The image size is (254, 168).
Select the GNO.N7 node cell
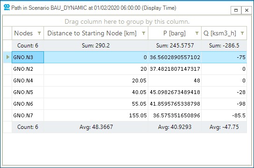(x=28, y=115)
